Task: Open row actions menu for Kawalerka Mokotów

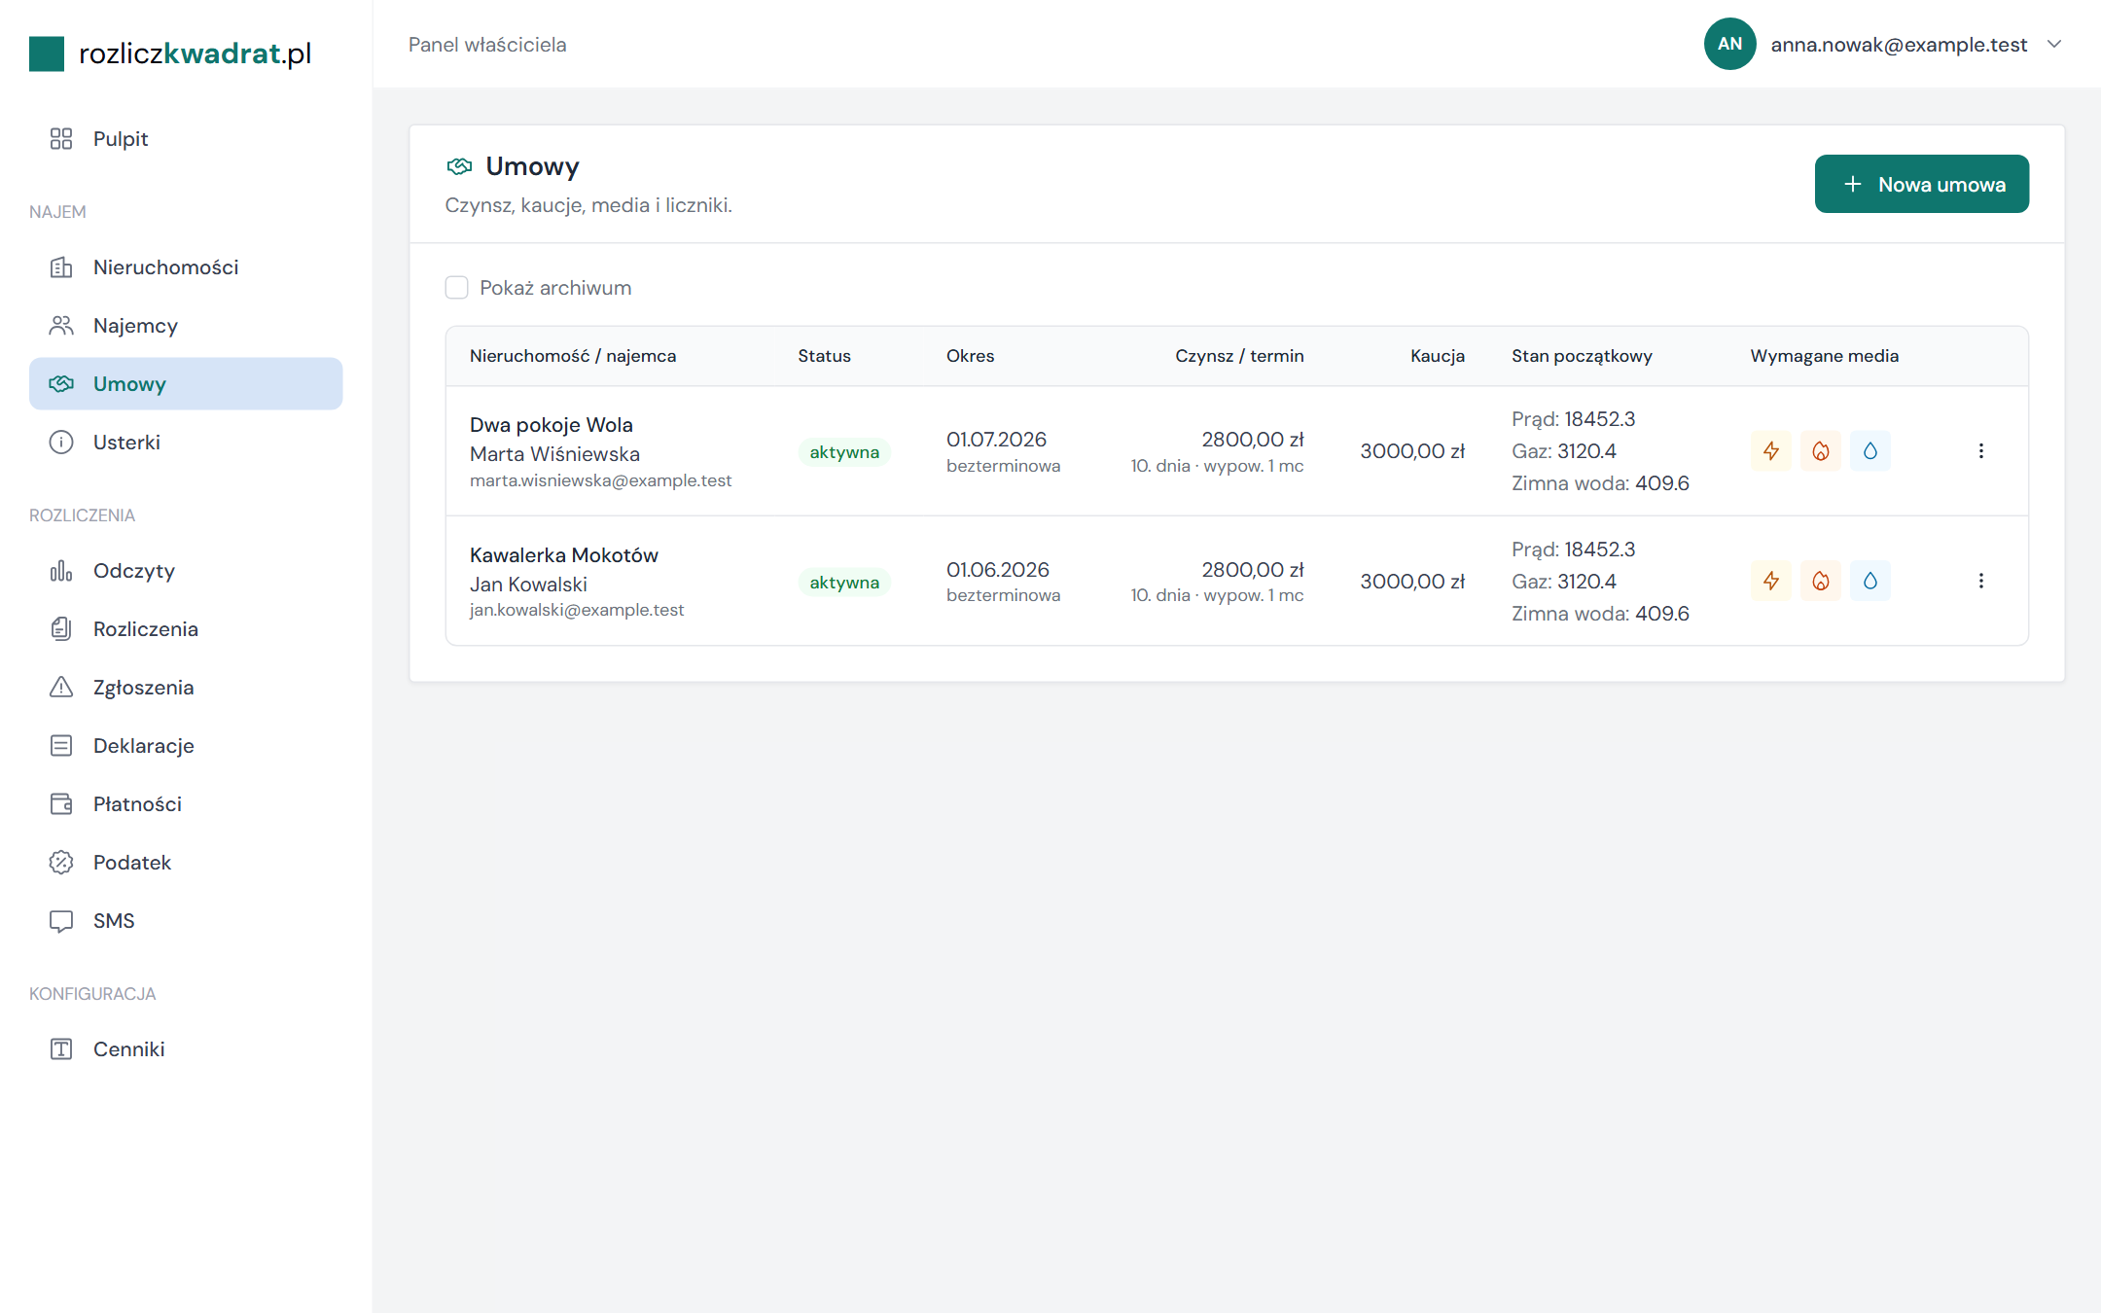Action: 1981,581
